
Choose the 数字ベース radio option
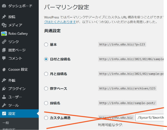coord(46,89)
